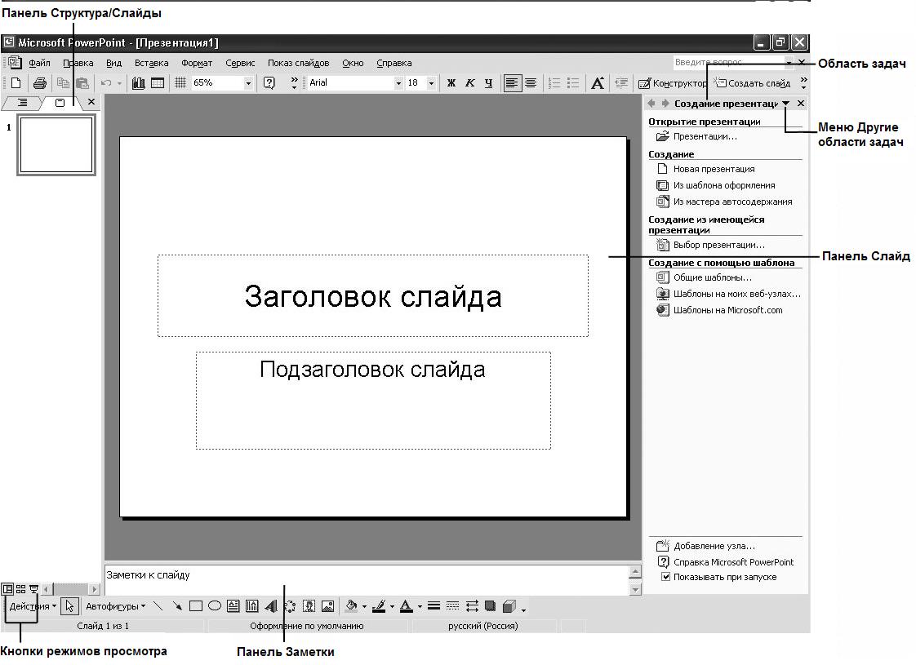The width and height of the screenshot is (916, 665).
Task: Center the text alignment
Action: click(x=531, y=83)
